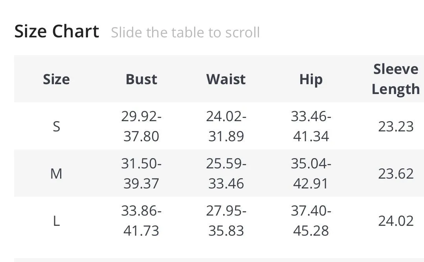Select the Waist column header

point(226,79)
